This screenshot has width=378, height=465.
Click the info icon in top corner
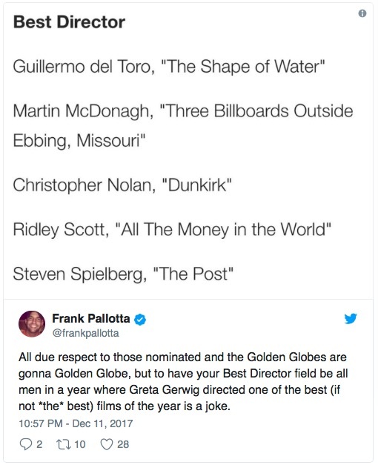coord(362,13)
